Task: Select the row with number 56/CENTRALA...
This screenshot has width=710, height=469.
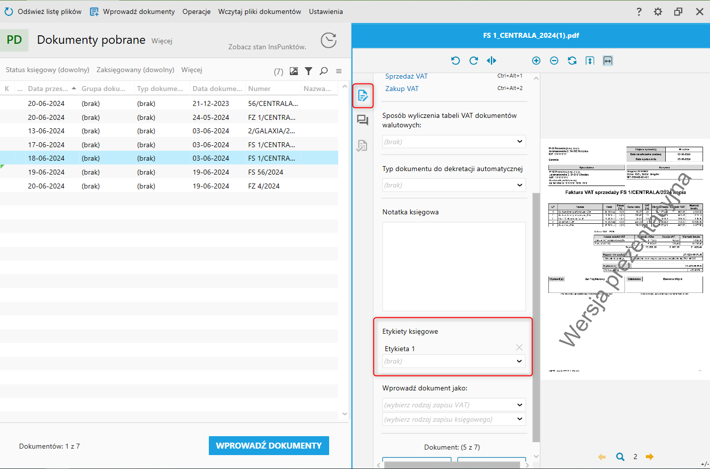Action: pyautogui.click(x=169, y=103)
